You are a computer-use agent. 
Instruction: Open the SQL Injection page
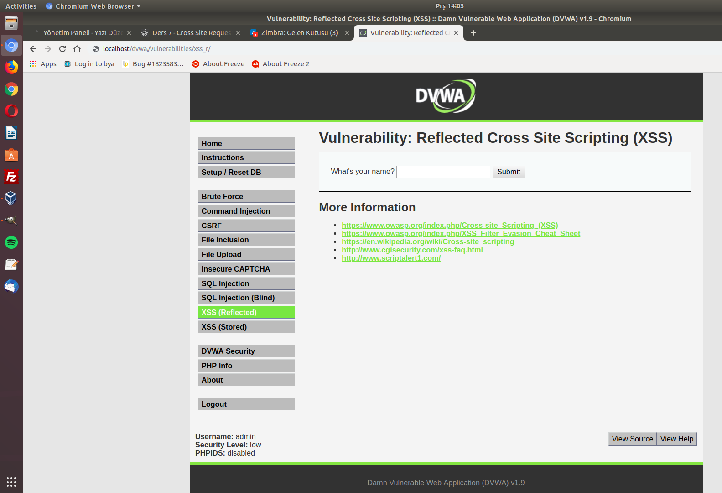coord(246,283)
